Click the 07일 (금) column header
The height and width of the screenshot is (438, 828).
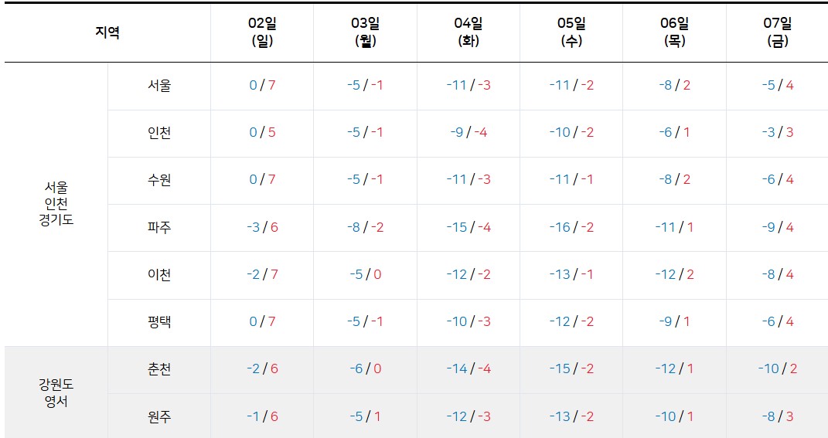point(777,32)
